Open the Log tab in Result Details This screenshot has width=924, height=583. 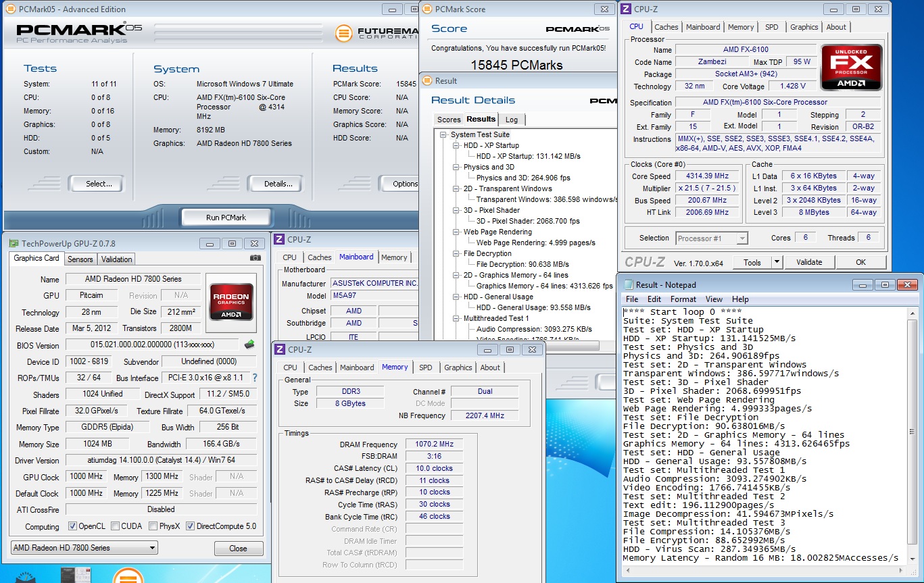tap(512, 120)
